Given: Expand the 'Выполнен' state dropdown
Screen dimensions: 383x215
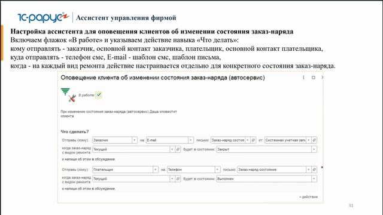Looking at the screenshot, I should pyautogui.click(x=314, y=179).
